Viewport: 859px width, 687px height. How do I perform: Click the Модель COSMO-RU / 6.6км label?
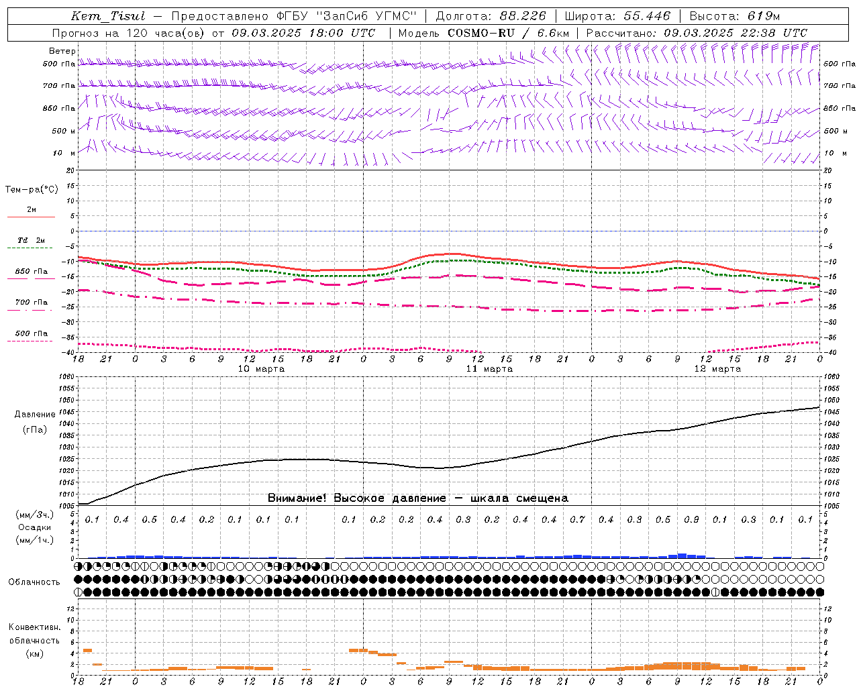(x=484, y=33)
